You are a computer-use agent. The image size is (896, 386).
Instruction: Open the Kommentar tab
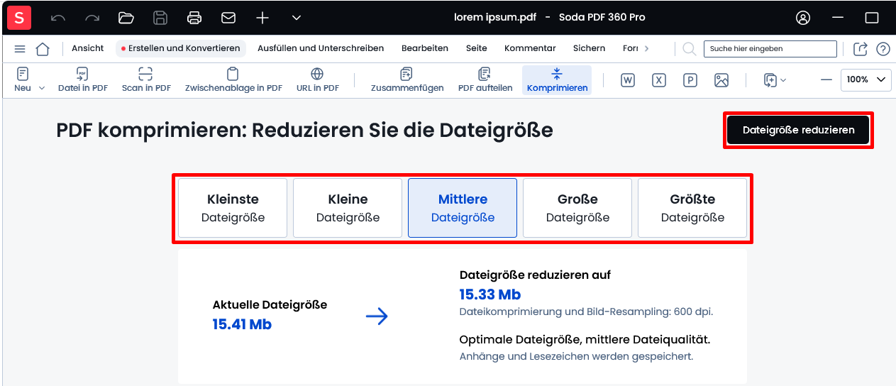click(x=530, y=48)
